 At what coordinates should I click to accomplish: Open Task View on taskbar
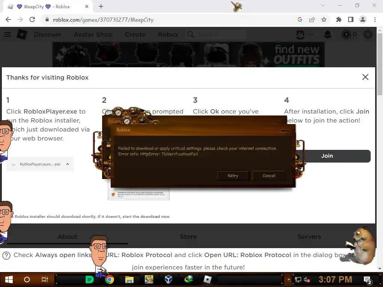(x=45, y=280)
